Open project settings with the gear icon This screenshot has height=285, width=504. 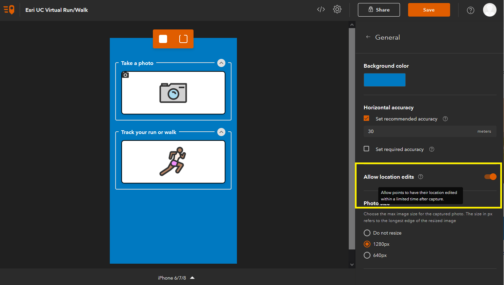pyautogui.click(x=337, y=9)
